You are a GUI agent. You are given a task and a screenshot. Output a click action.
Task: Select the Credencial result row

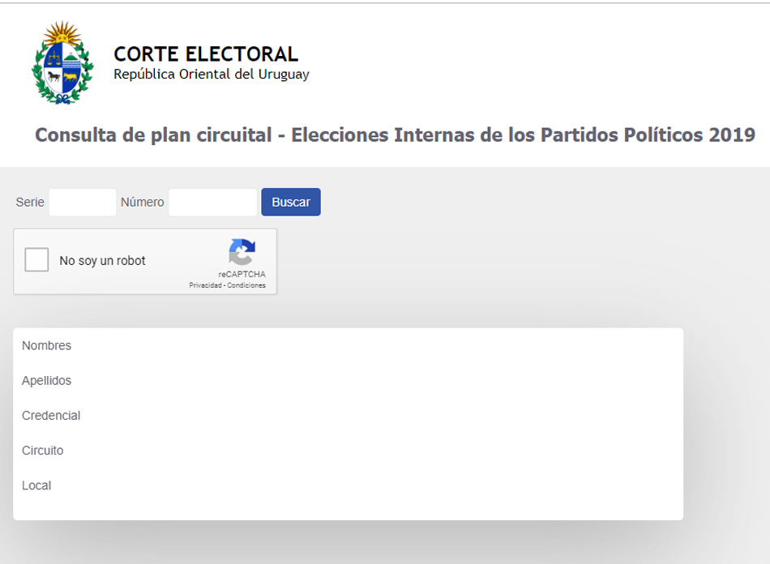click(x=349, y=415)
